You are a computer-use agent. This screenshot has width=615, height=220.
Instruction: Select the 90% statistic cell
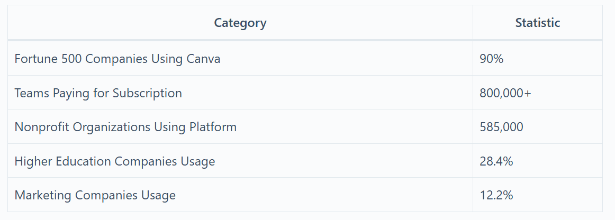coord(537,58)
